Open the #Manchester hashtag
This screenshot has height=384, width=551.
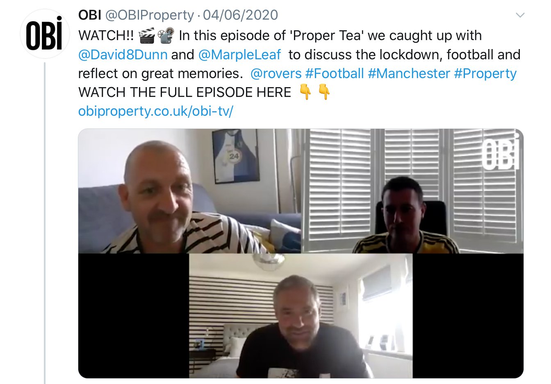tap(409, 74)
